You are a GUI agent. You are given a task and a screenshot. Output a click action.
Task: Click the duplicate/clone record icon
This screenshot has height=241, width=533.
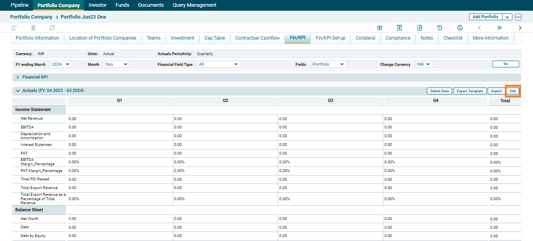(52, 28)
